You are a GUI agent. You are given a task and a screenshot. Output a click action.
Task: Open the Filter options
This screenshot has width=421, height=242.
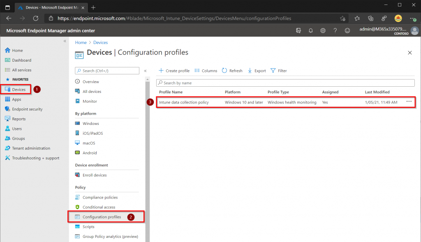pyautogui.click(x=279, y=71)
